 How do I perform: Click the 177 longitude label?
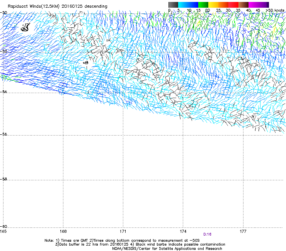(243, 231)
